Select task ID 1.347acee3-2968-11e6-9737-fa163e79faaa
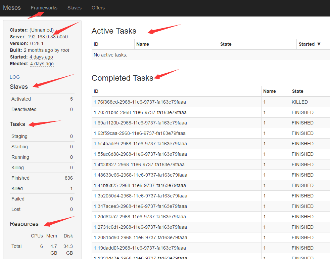This screenshot has width=330, height=259. click(140, 206)
